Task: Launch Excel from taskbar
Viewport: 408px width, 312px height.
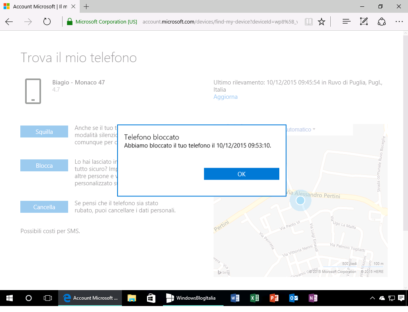Action: [255, 298]
